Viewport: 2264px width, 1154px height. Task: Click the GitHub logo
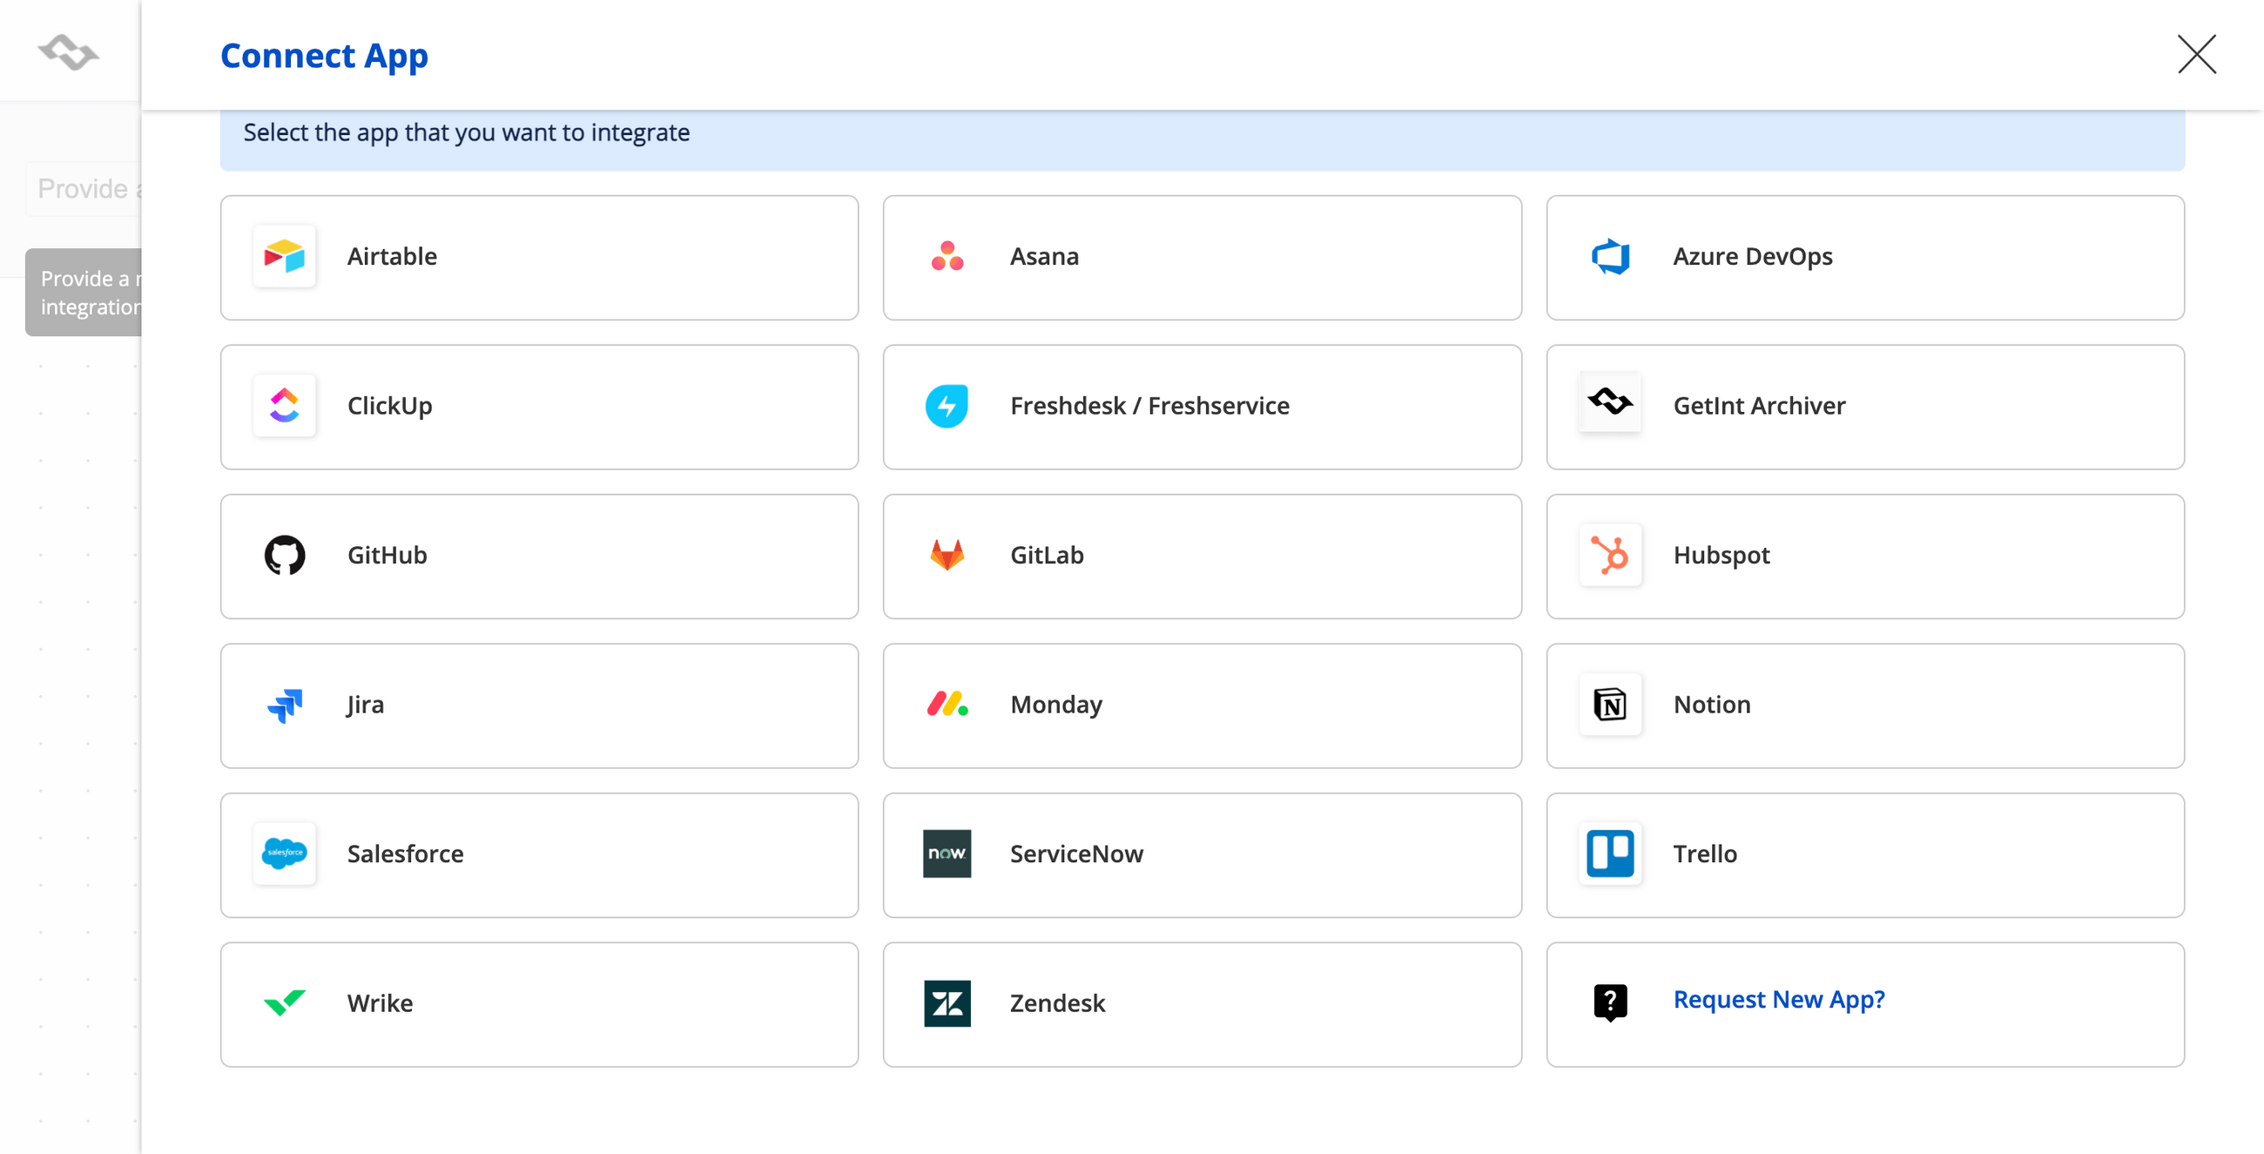284,555
